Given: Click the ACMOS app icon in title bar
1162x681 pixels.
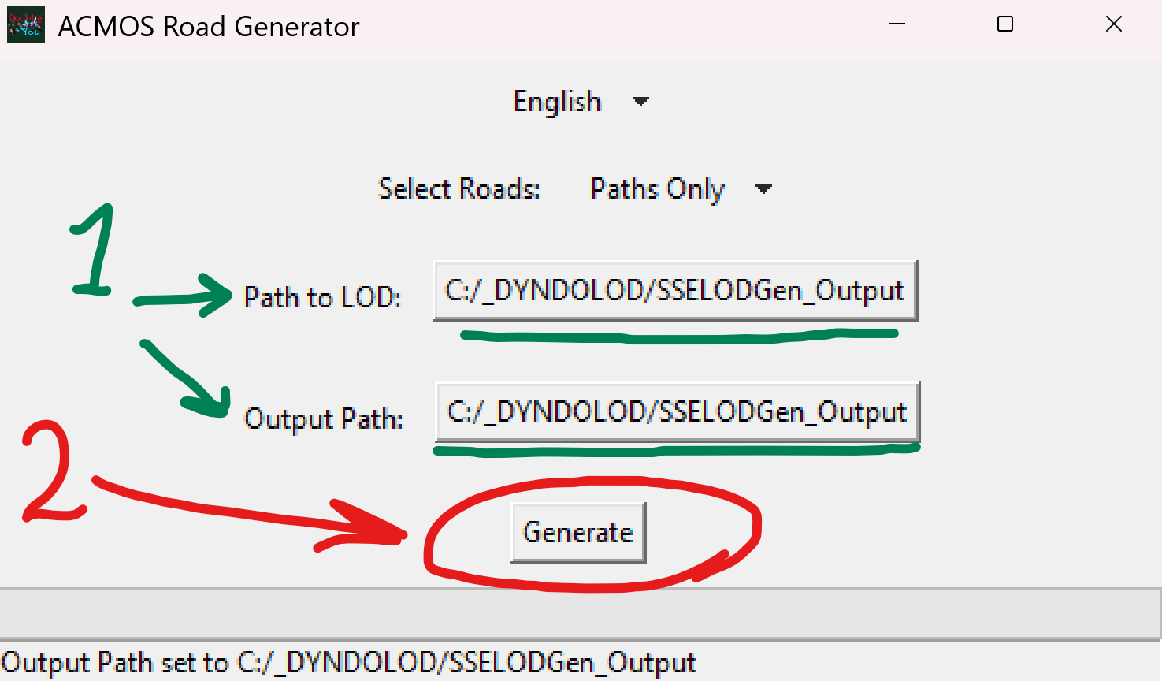Looking at the screenshot, I should (x=25, y=25).
